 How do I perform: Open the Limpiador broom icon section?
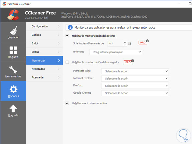pos(13,32)
